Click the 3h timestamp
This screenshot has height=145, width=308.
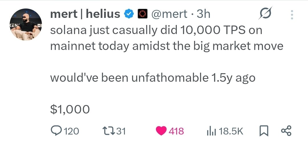click(203, 14)
